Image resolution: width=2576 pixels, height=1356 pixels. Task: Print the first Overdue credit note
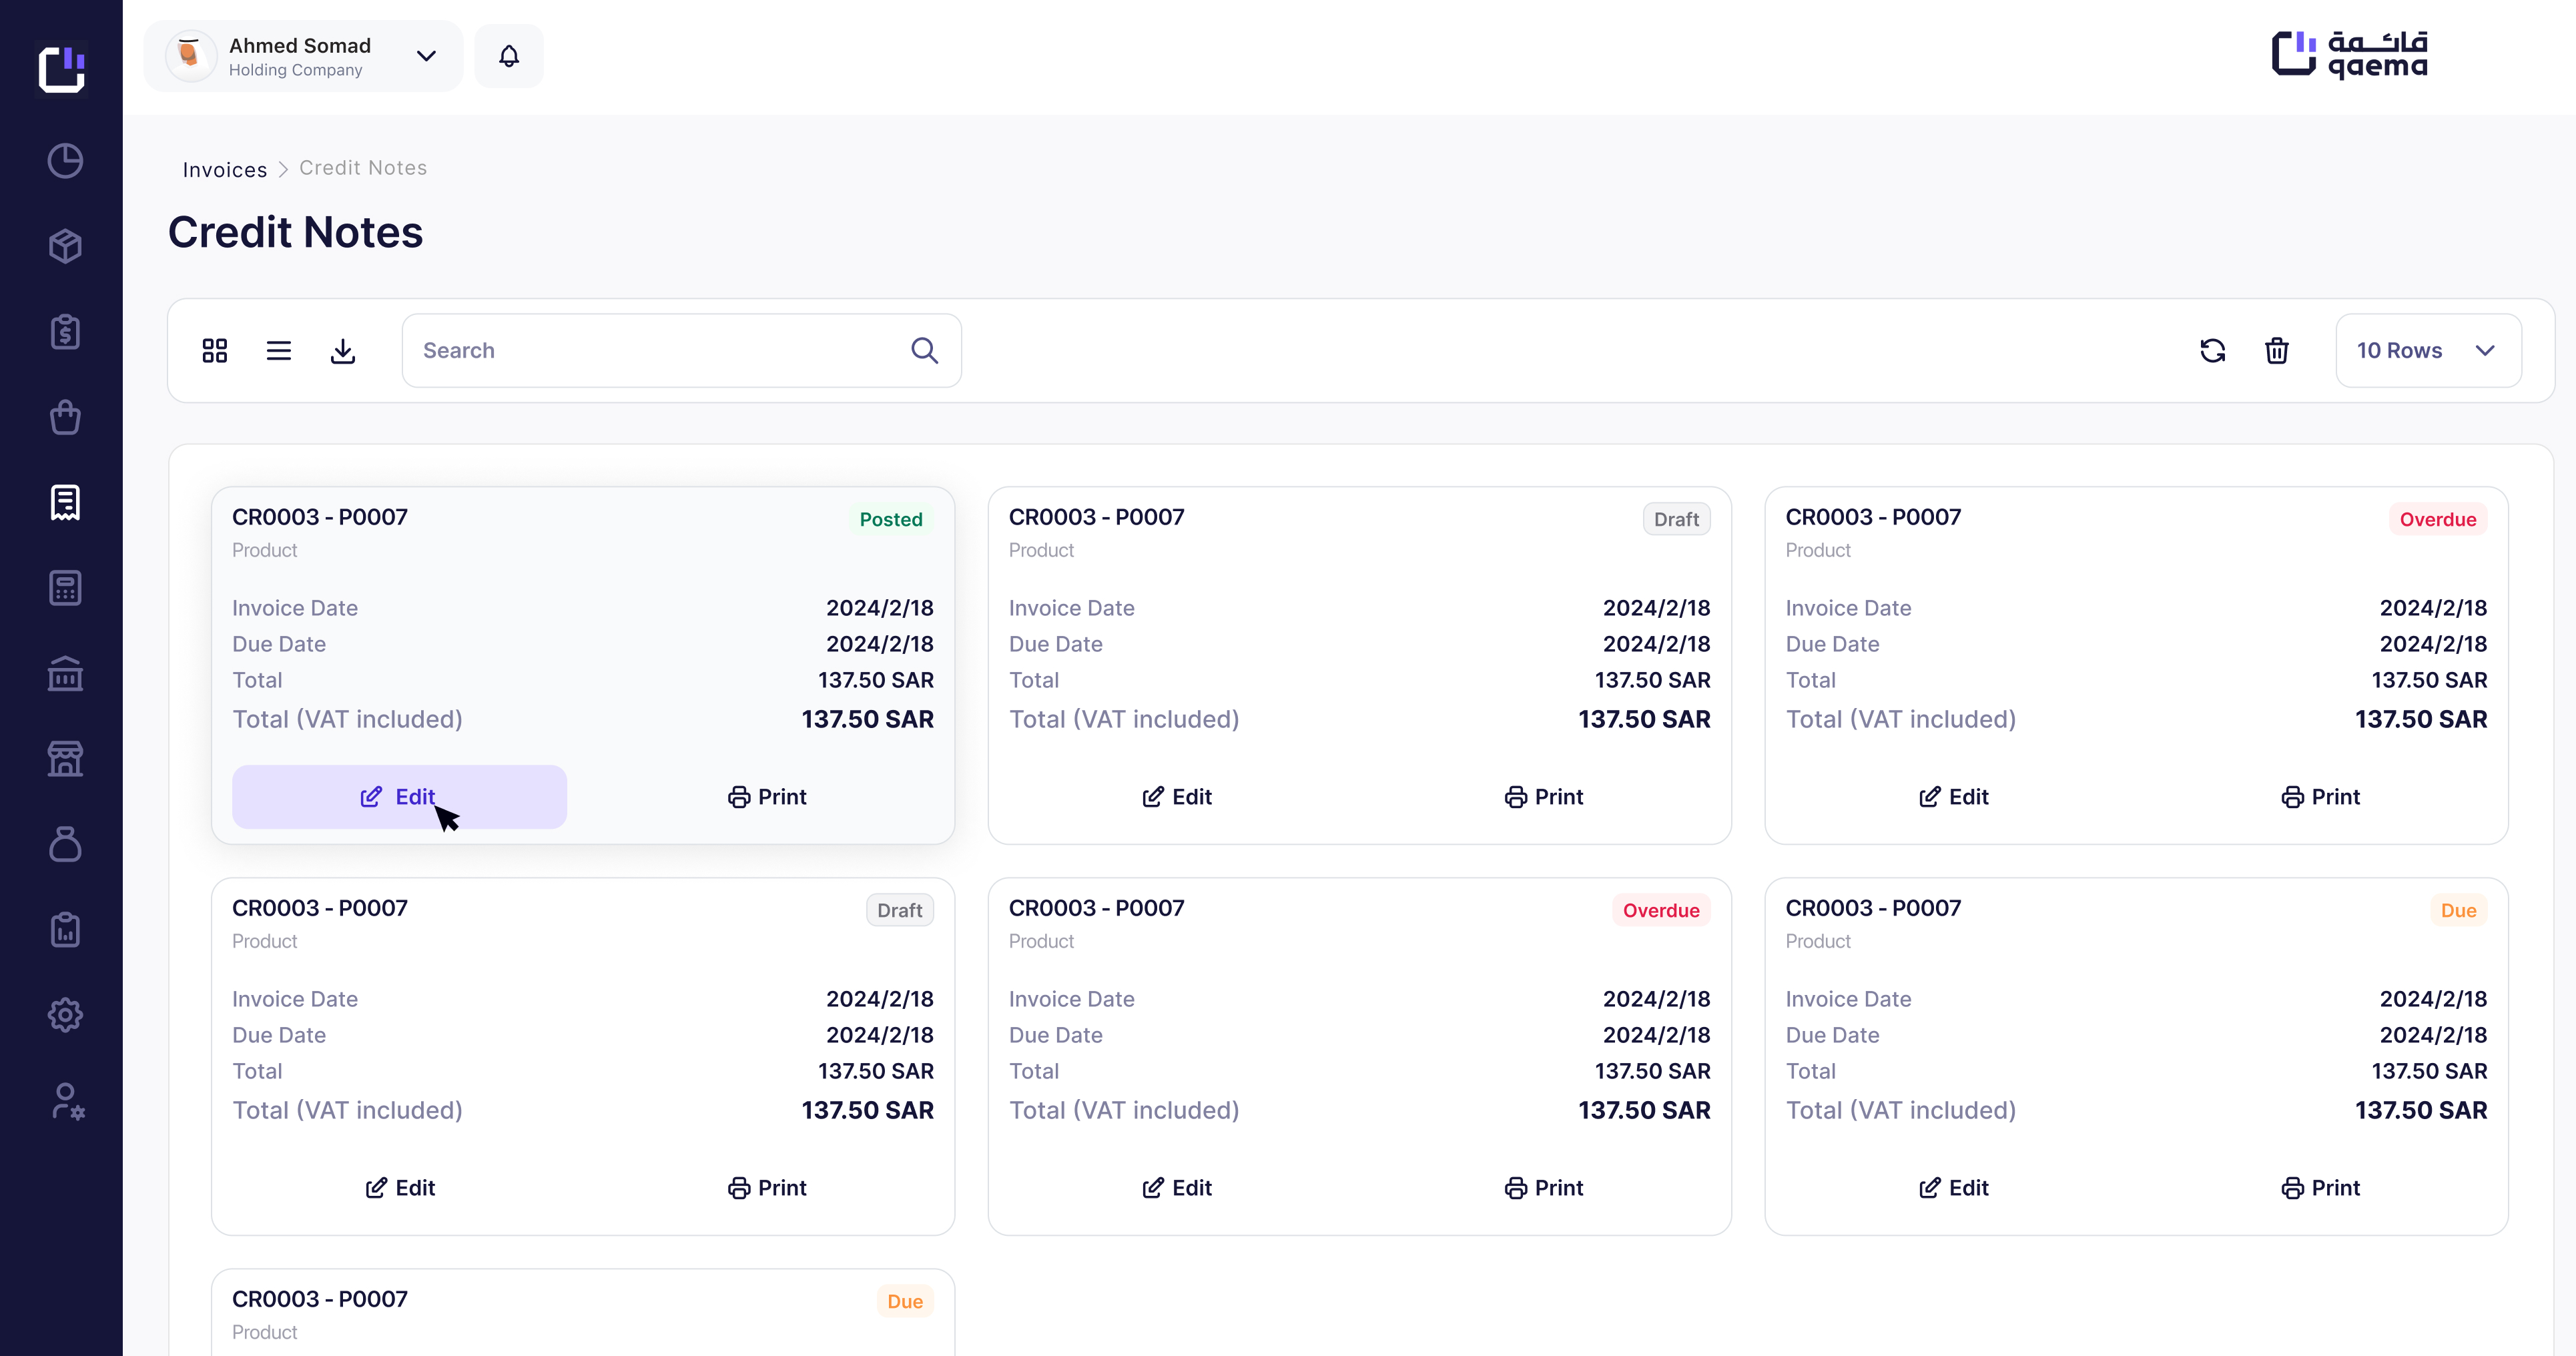(x=2320, y=797)
